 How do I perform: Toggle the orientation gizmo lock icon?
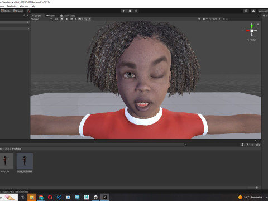(x=258, y=25)
